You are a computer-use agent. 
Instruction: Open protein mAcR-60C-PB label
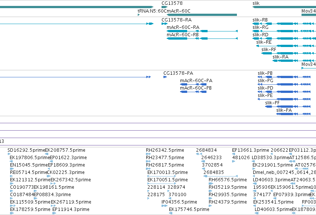pyautogui.click(x=196, y=88)
